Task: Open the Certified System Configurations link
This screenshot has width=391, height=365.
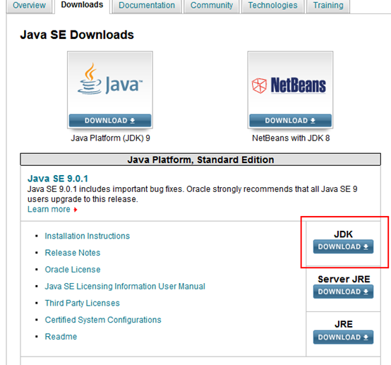Action: click(103, 320)
